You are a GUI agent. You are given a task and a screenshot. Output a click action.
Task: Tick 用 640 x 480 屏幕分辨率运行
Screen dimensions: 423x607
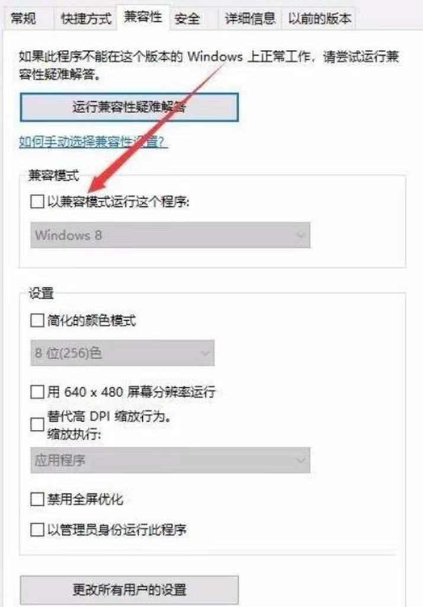click(37, 392)
